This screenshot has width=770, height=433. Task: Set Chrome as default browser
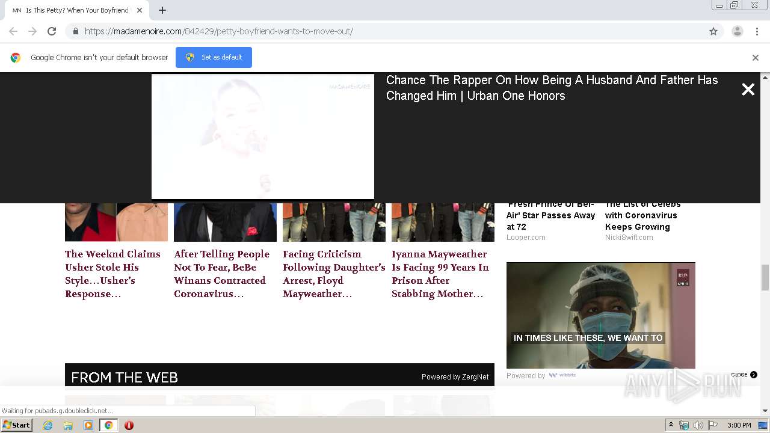pos(214,57)
